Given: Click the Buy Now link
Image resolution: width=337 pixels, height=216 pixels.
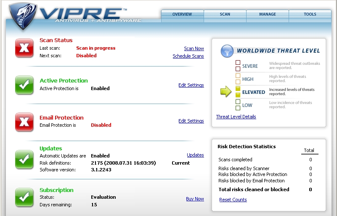Looking at the screenshot, I should 195,199.
